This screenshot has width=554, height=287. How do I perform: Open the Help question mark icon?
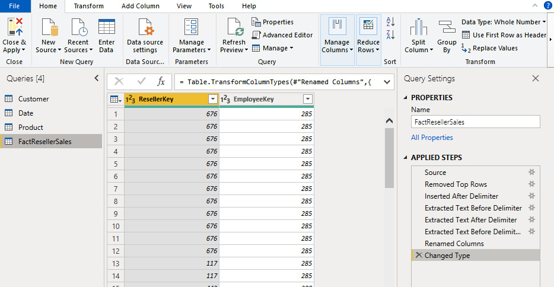point(547,5)
